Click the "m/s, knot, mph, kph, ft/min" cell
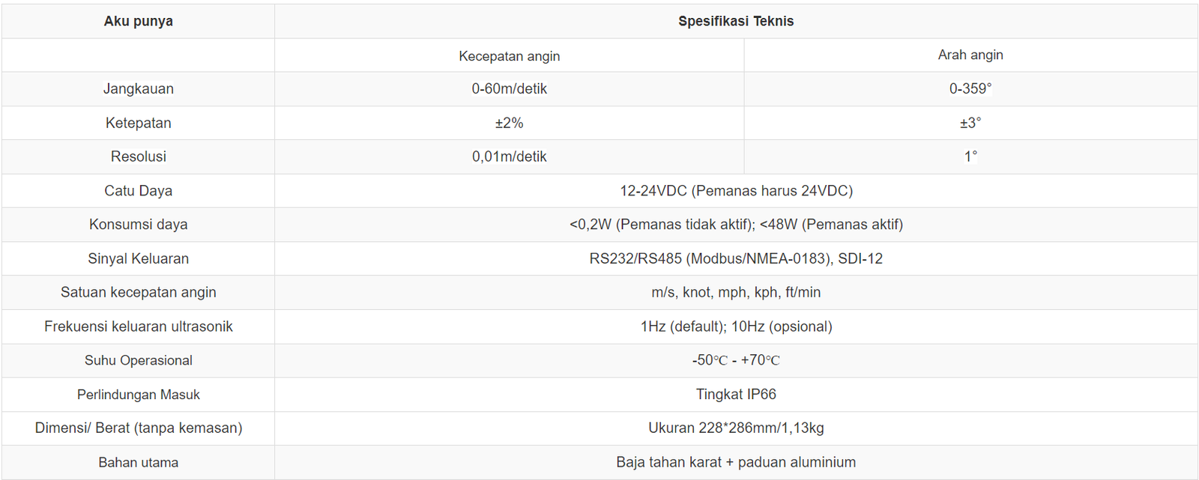The height and width of the screenshot is (480, 1199). click(x=735, y=292)
